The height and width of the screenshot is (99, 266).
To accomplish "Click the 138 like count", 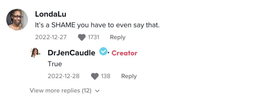I will 106,76.
